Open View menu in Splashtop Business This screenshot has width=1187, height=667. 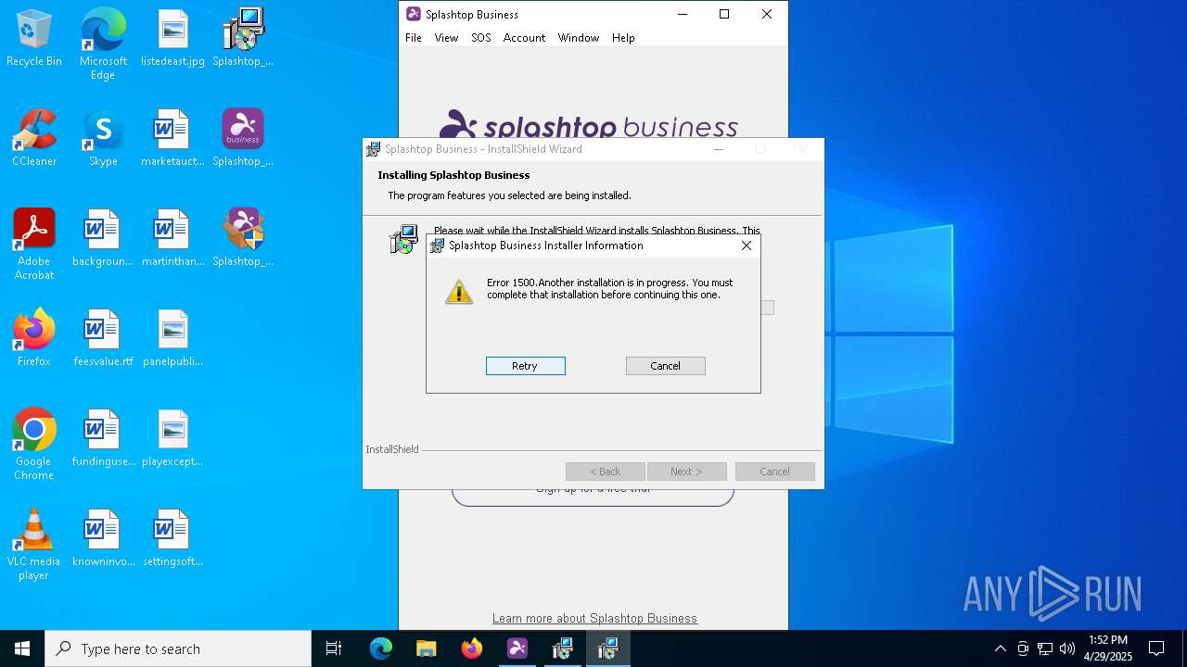[446, 38]
